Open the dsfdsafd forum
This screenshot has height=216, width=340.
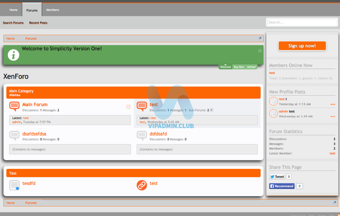coord(158,134)
